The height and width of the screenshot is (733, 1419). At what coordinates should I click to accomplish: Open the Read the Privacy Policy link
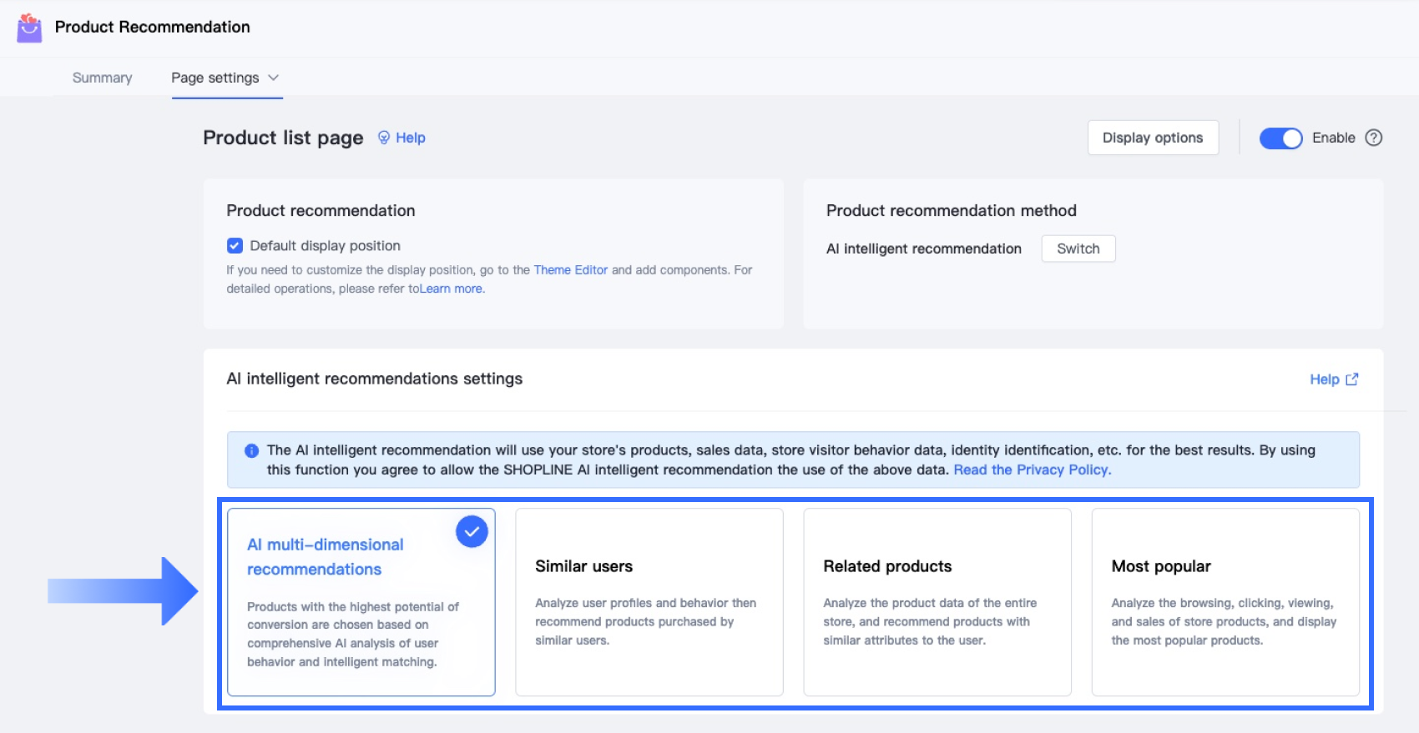(x=1032, y=469)
